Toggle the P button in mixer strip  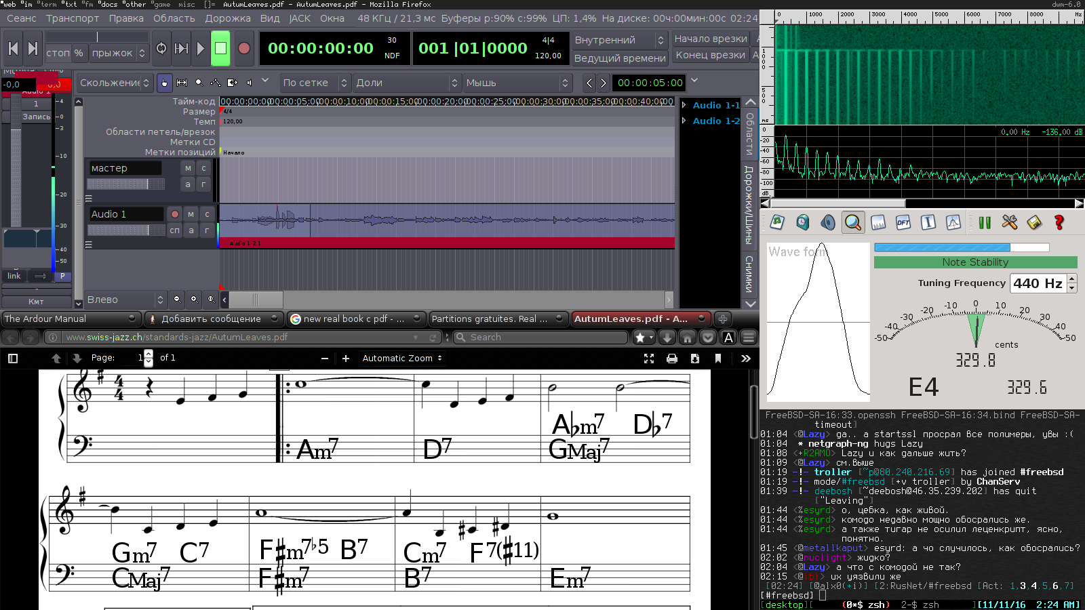62,276
